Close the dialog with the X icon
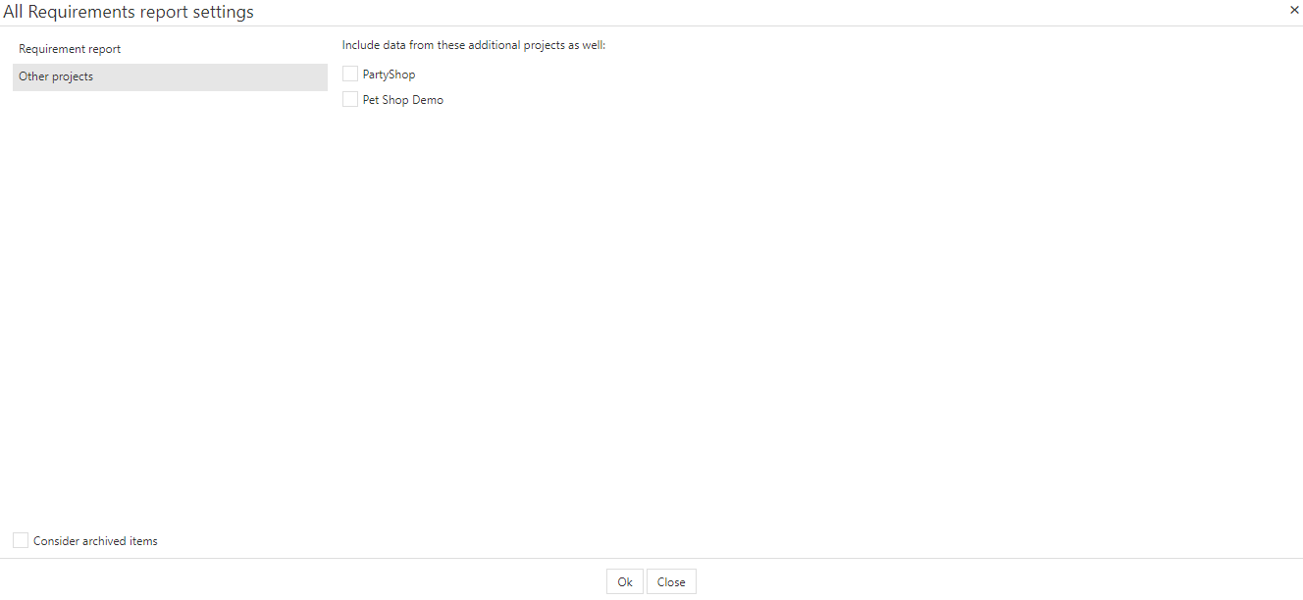Screen dimensions: 1303x600 pos(1294,10)
